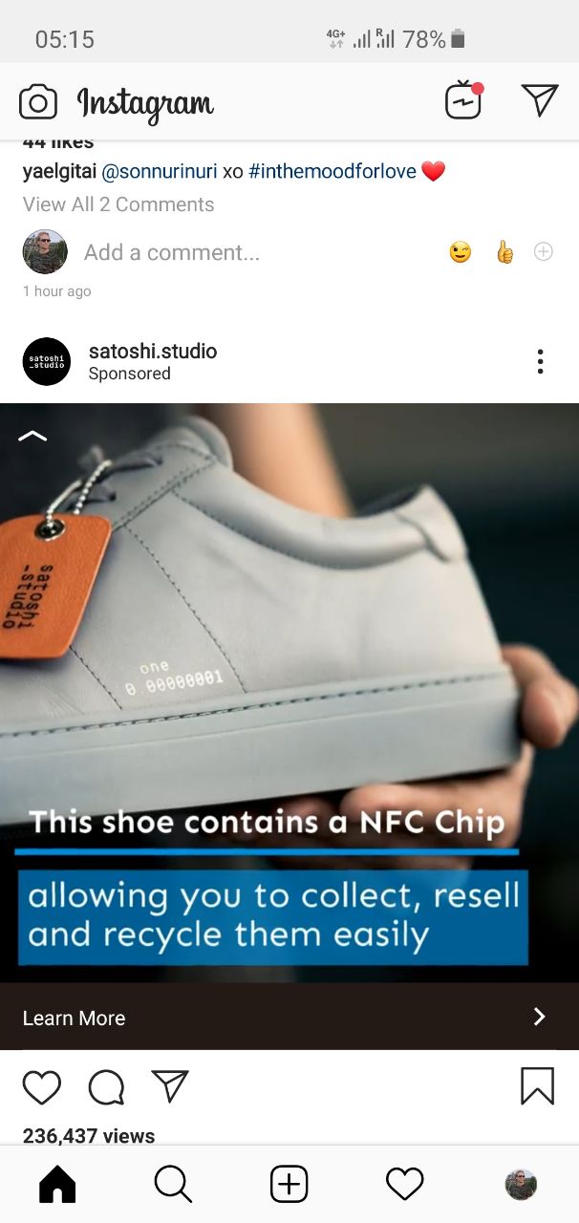Like the satoshi.studio post with heart
This screenshot has width=579, height=1223.
point(42,1087)
